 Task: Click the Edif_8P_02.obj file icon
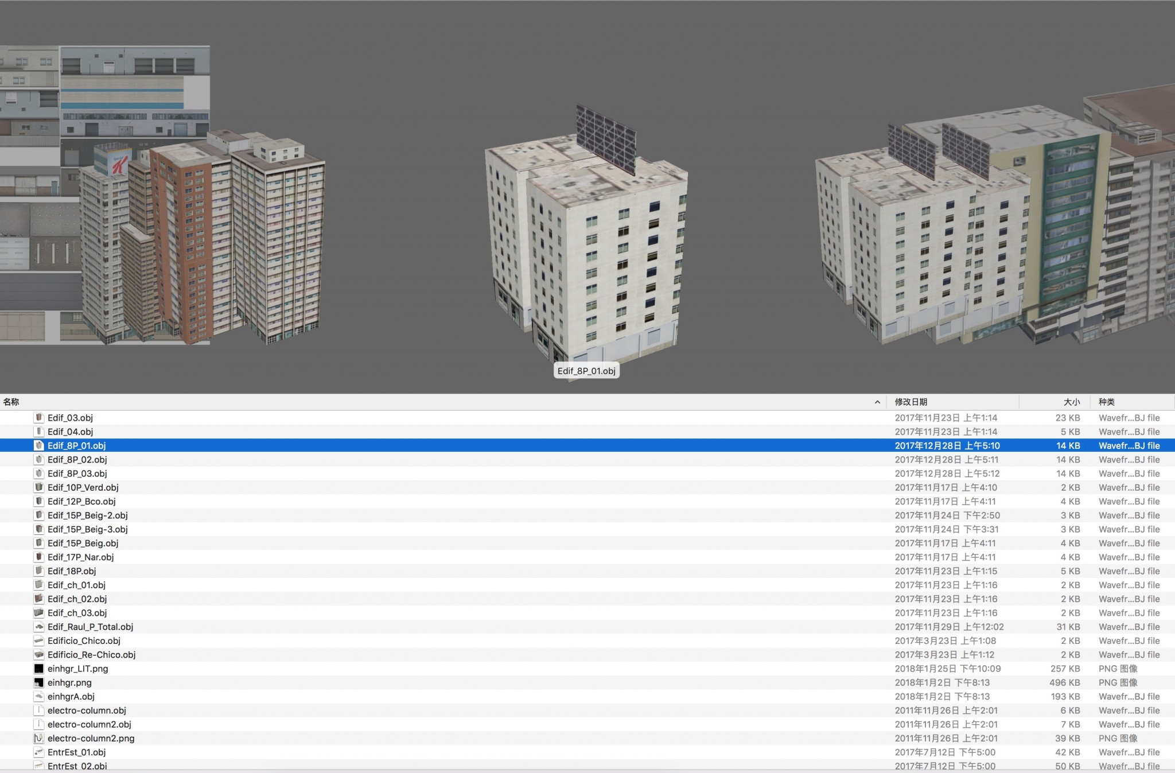point(39,460)
